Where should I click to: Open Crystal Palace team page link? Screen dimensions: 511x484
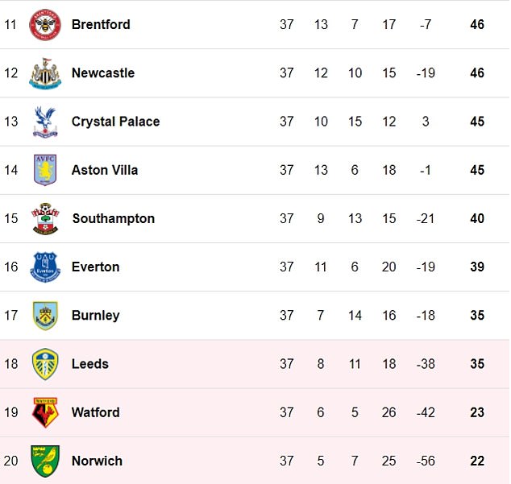[x=116, y=122]
